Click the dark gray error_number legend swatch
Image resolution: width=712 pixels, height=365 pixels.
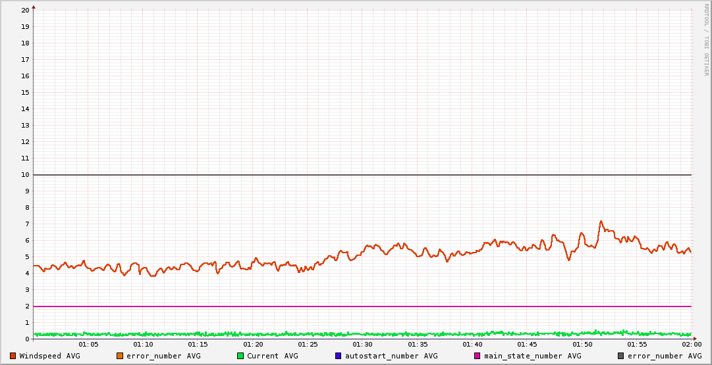pos(620,356)
